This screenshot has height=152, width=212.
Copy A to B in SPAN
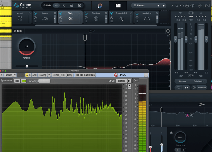coord(34,75)
